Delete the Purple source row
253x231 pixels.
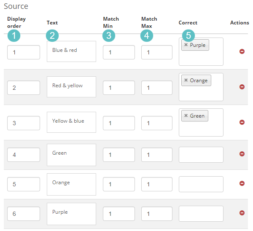[242, 213]
